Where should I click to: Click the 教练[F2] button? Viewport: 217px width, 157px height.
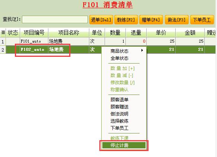pos(126,20)
